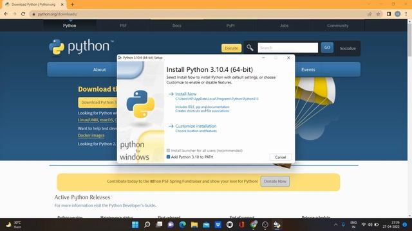Open the Windows Start menu

click(x=135, y=225)
